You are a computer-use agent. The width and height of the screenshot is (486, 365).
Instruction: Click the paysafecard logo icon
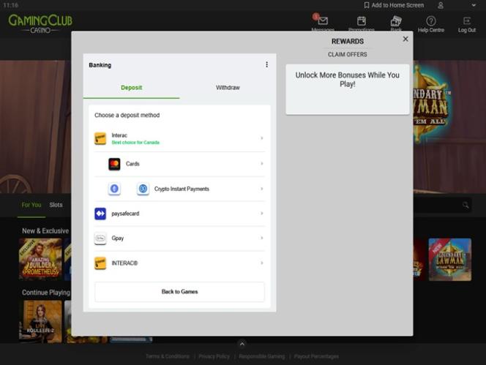click(100, 214)
